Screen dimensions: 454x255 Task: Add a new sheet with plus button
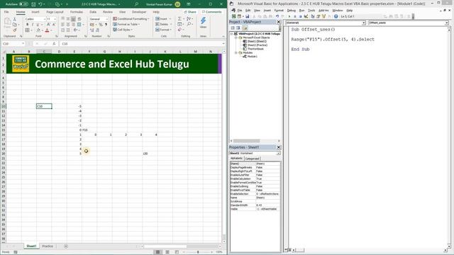pos(66,246)
